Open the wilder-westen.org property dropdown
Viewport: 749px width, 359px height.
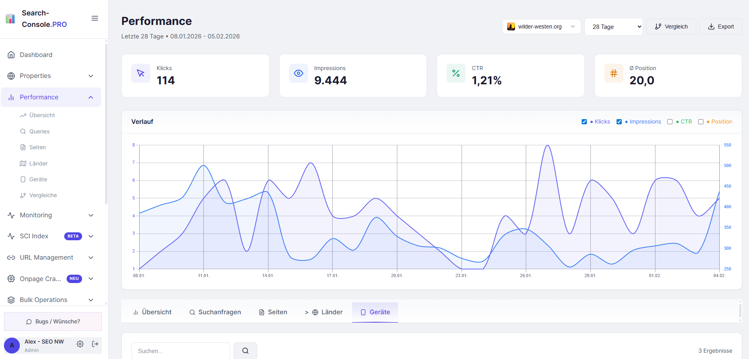[541, 27]
